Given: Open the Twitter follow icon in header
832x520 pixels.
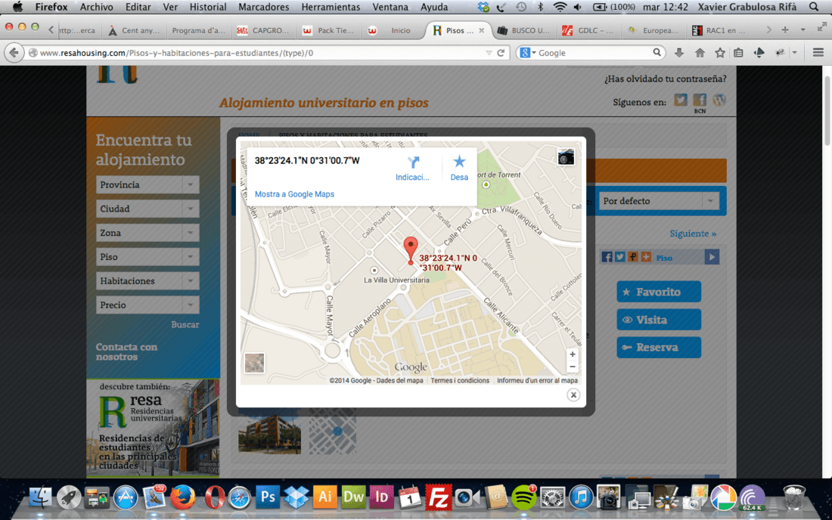Looking at the screenshot, I should [x=680, y=100].
